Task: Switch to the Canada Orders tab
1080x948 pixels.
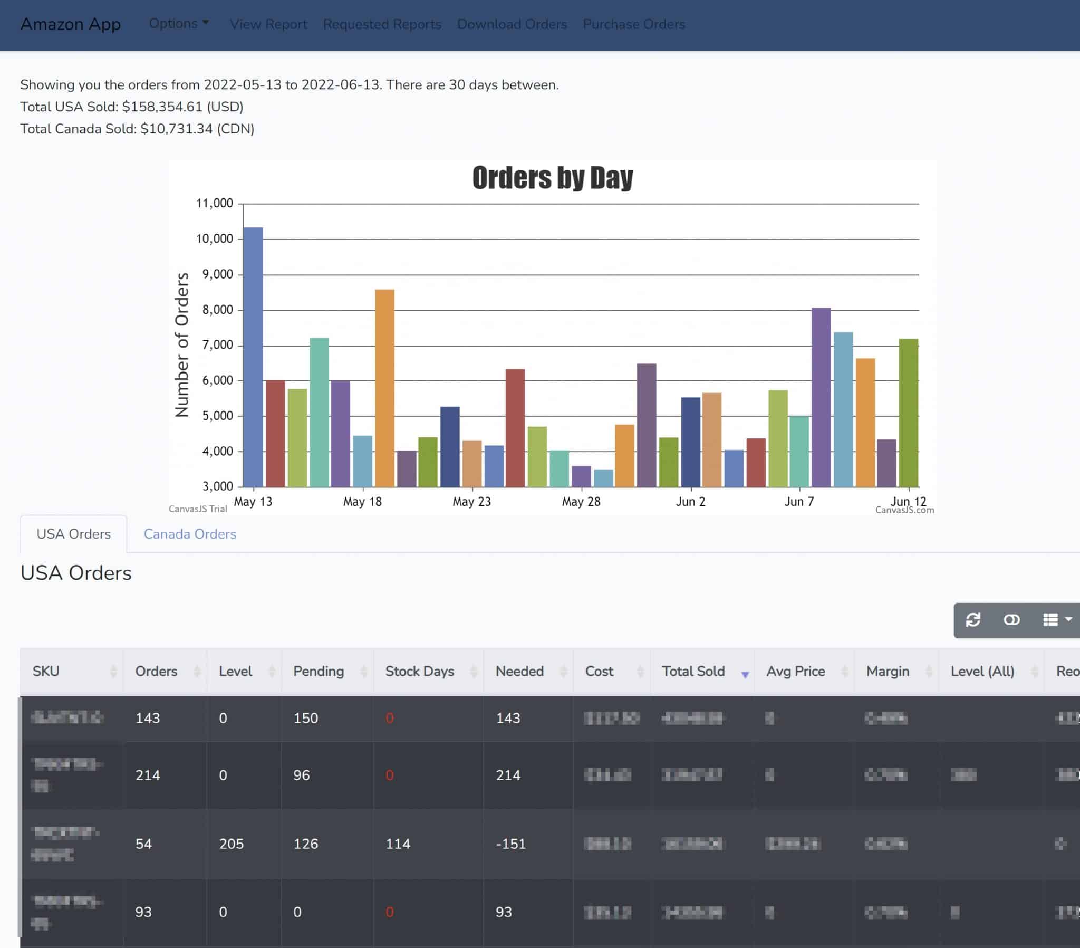Action: (x=190, y=534)
